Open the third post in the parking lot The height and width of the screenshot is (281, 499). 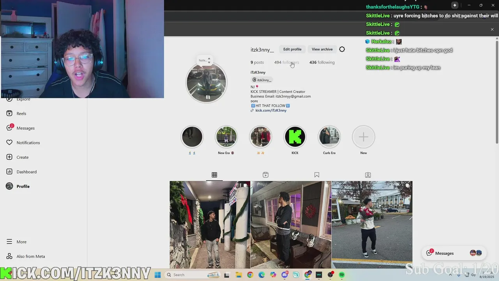[x=372, y=225]
